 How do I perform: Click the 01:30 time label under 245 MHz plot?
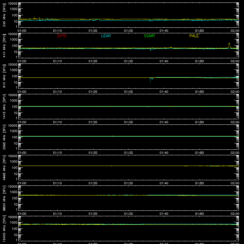point(128,31)
